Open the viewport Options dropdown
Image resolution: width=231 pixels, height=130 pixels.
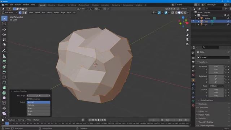point(185,9)
